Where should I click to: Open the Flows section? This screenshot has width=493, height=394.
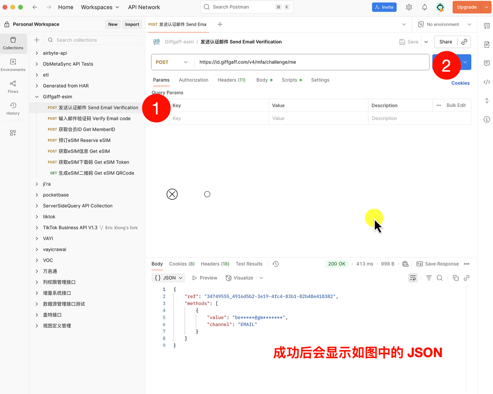[13, 87]
